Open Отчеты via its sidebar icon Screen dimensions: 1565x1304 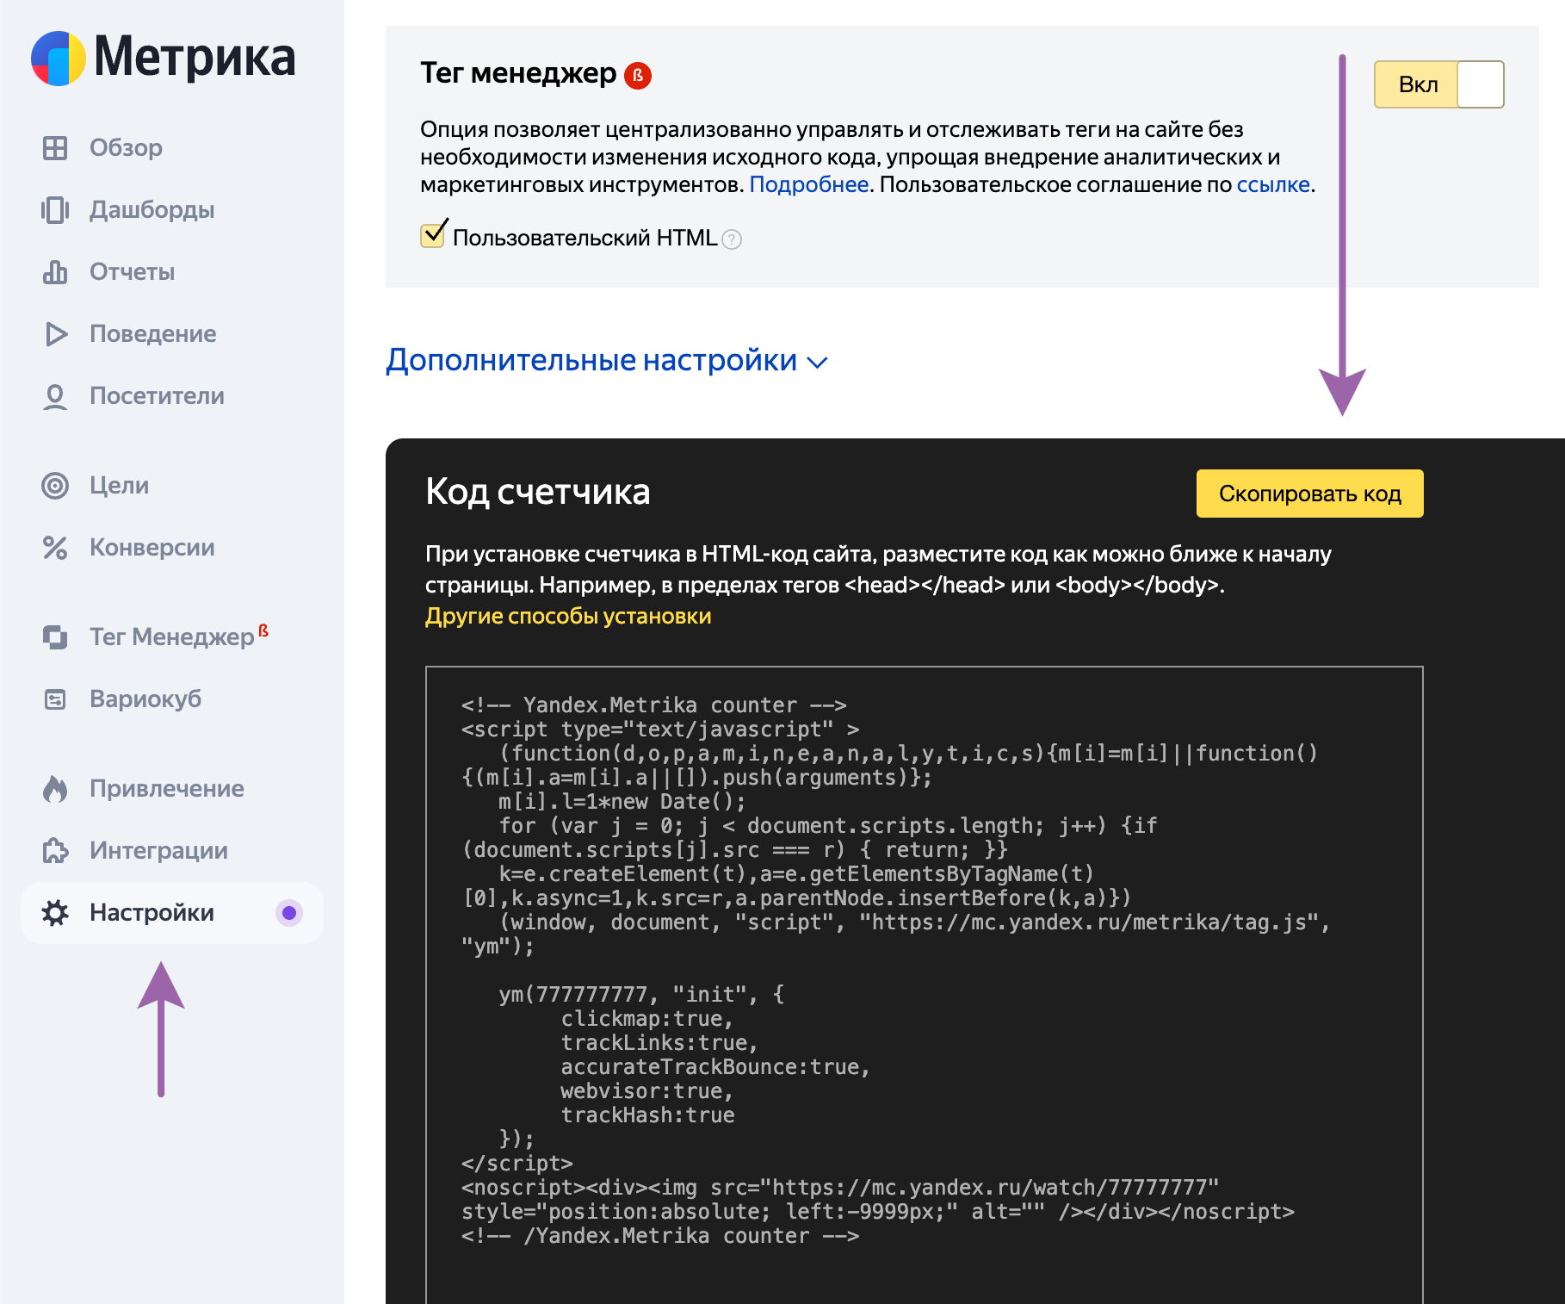56,271
